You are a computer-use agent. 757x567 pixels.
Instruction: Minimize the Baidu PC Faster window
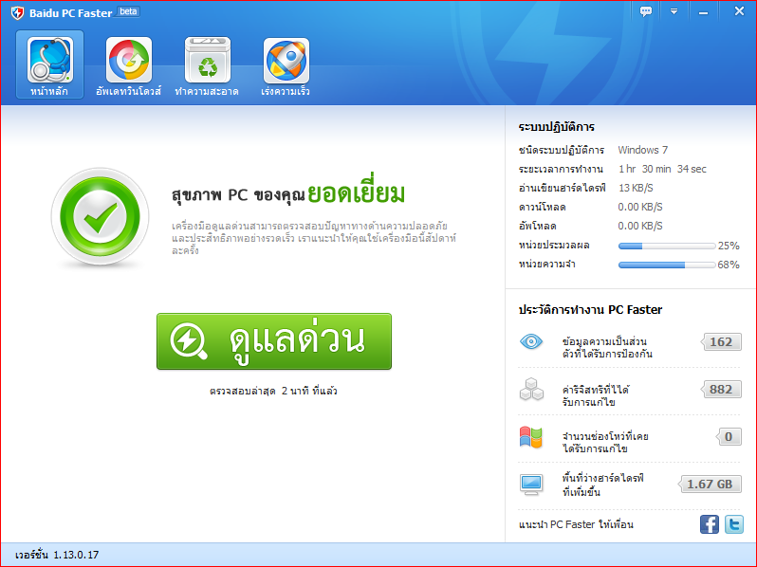click(x=704, y=12)
